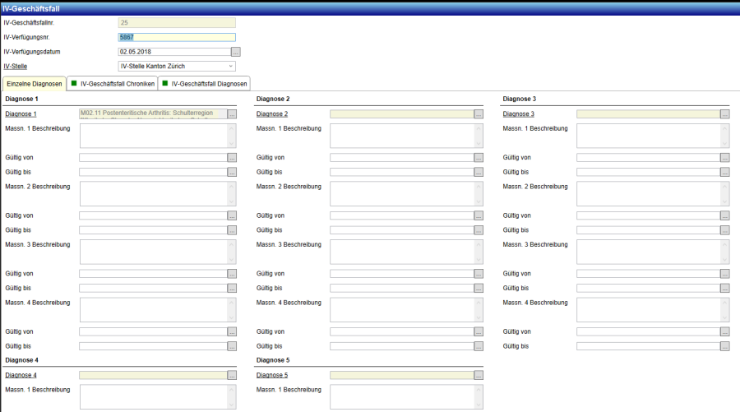Open lookup button beside Diagnose 5 field
Image resolution: width=740 pixels, height=412 pixels.
click(479, 375)
